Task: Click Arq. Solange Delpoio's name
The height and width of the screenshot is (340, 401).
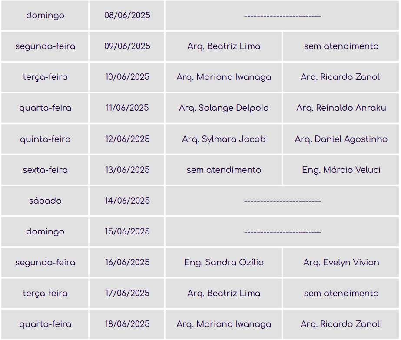Action: pos(224,108)
